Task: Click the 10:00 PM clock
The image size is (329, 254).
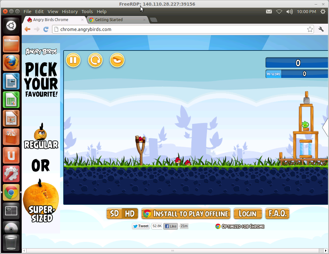Action: click(x=306, y=12)
